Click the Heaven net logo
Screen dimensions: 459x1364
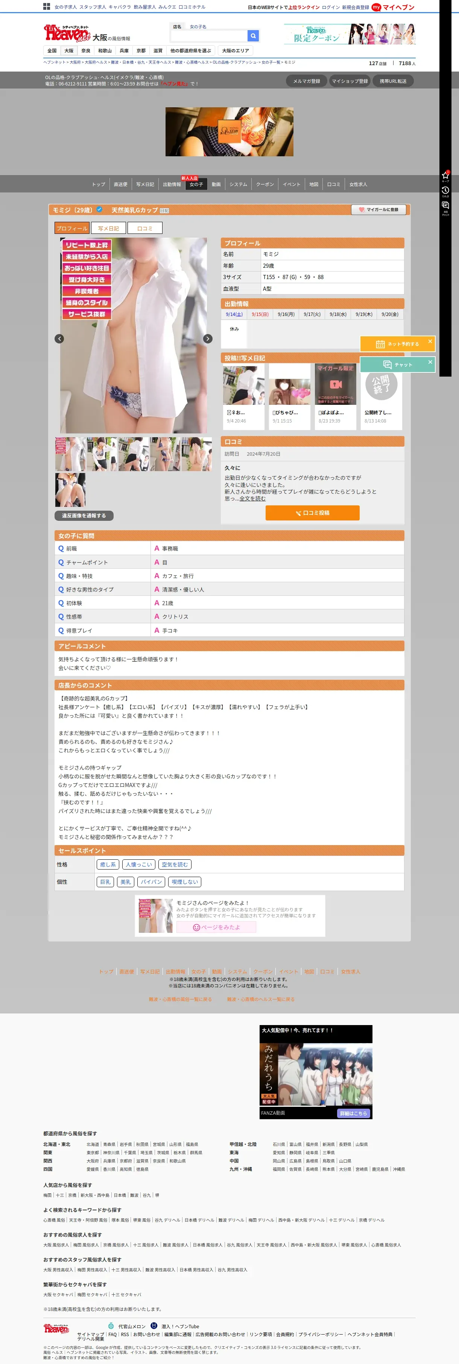[x=67, y=34]
